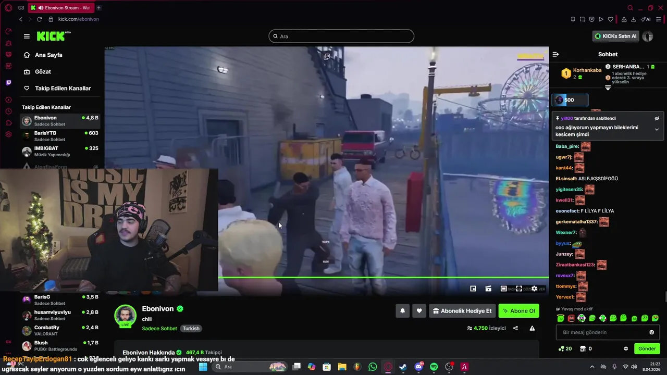The width and height of the screenshot is (667, 375).
Task: Click Baba_pire username in chat
Action: [x=567, y=146]
